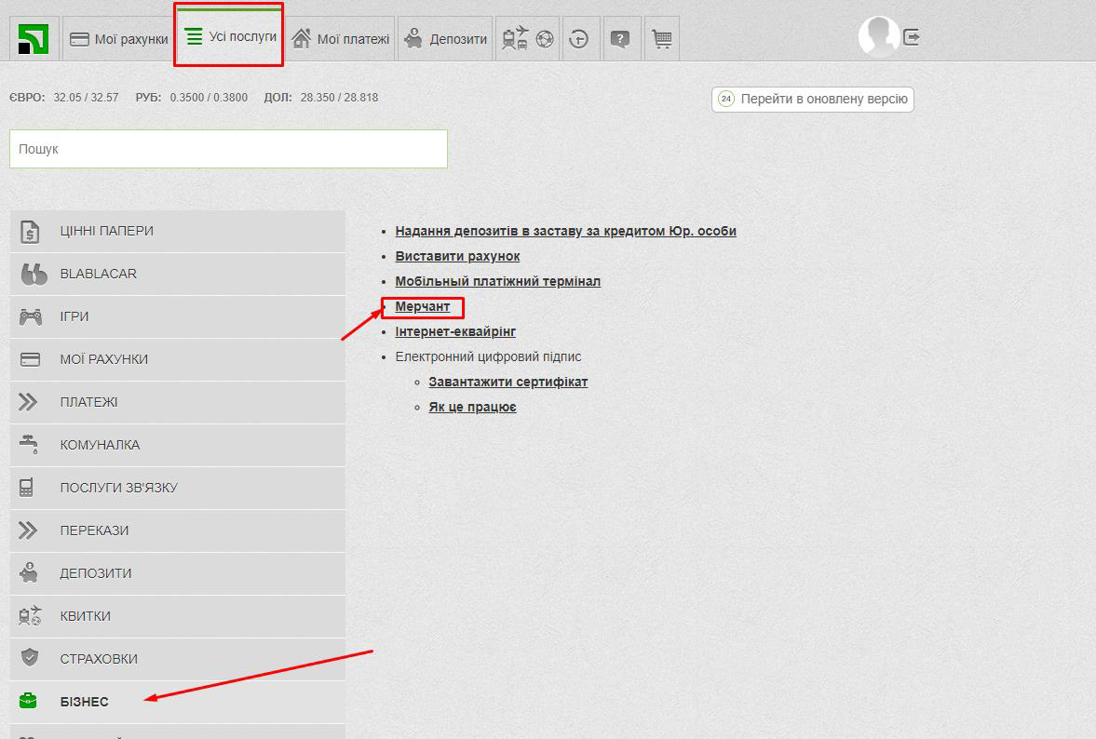
Task: Open the Мої рахунки tab
Action: click(119, 39)
